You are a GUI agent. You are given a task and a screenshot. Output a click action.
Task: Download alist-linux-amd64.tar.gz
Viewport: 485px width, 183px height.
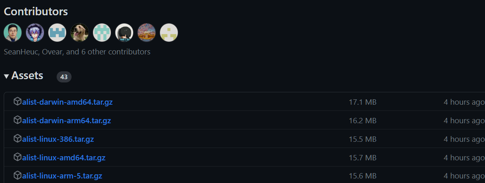pyautogui.click(x=64, y=158)
